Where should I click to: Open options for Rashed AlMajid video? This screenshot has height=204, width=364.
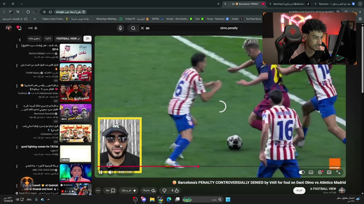16,46
